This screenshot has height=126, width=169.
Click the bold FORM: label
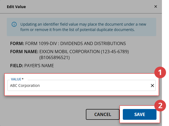[17, 43]
